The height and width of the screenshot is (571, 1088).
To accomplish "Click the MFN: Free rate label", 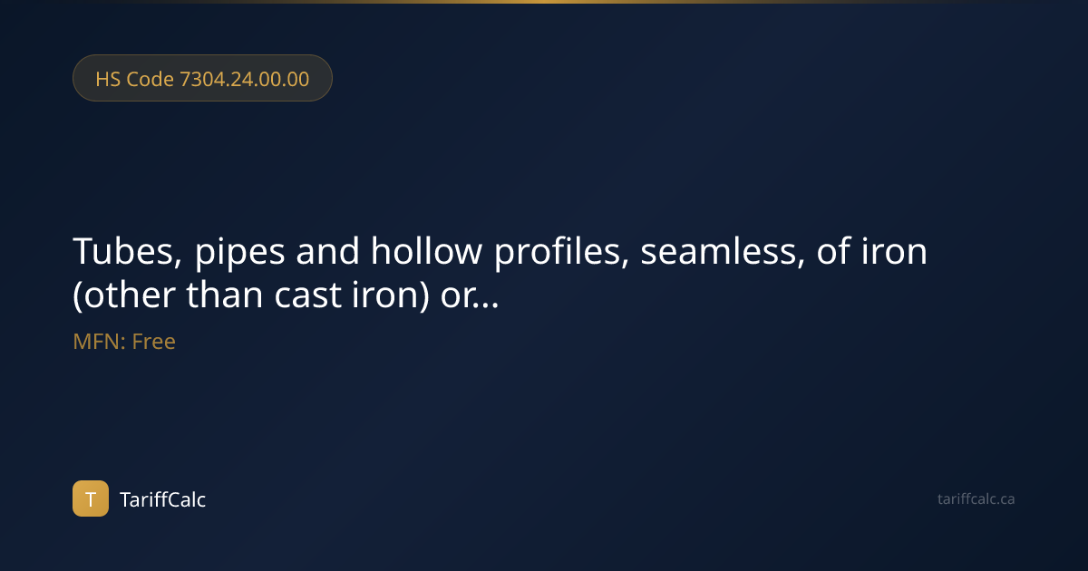I will click(124, 342).
